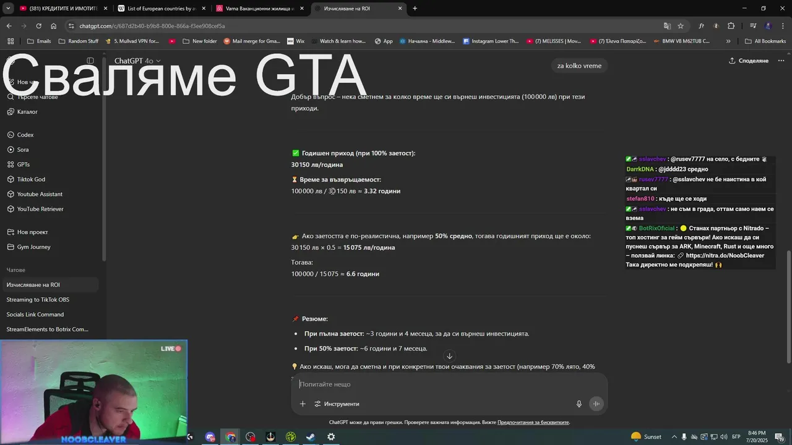Show hidden system tray icons
The image size is (792, 445).
coord(674,437)
